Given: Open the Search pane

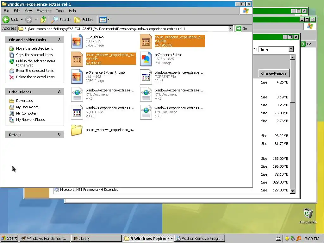Looking at the screenshot, I should [x=61, y=20].
